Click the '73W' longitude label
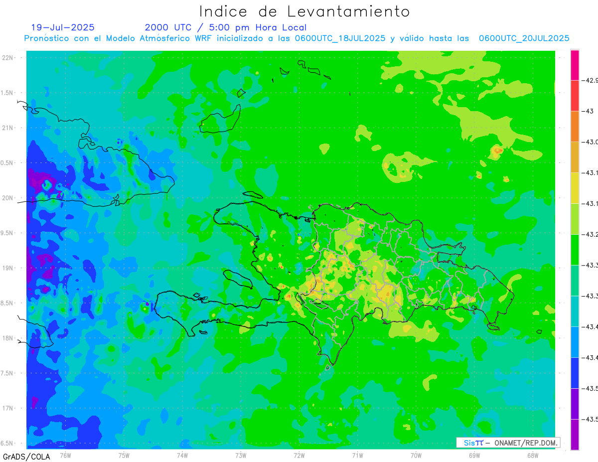The height and width of the screenshot is (462, 598). pyautogui.click(x=241, y=455)
